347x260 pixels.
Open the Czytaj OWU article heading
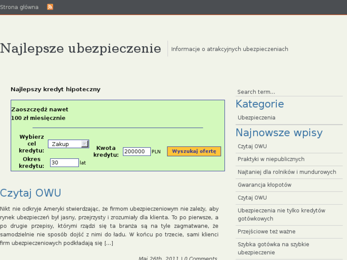click(x=31, y=193)
